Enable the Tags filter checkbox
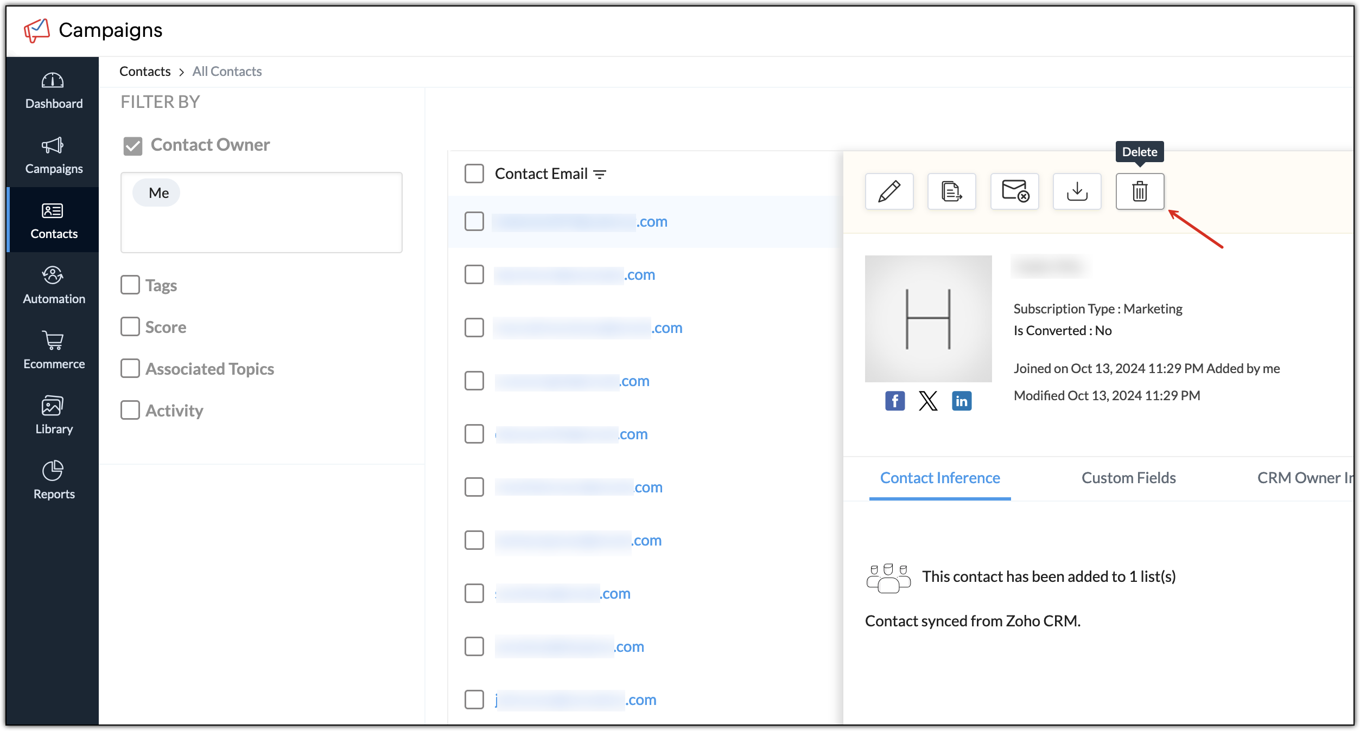The height and width of the screenshot is (731, 1360). tap(130, 285)
